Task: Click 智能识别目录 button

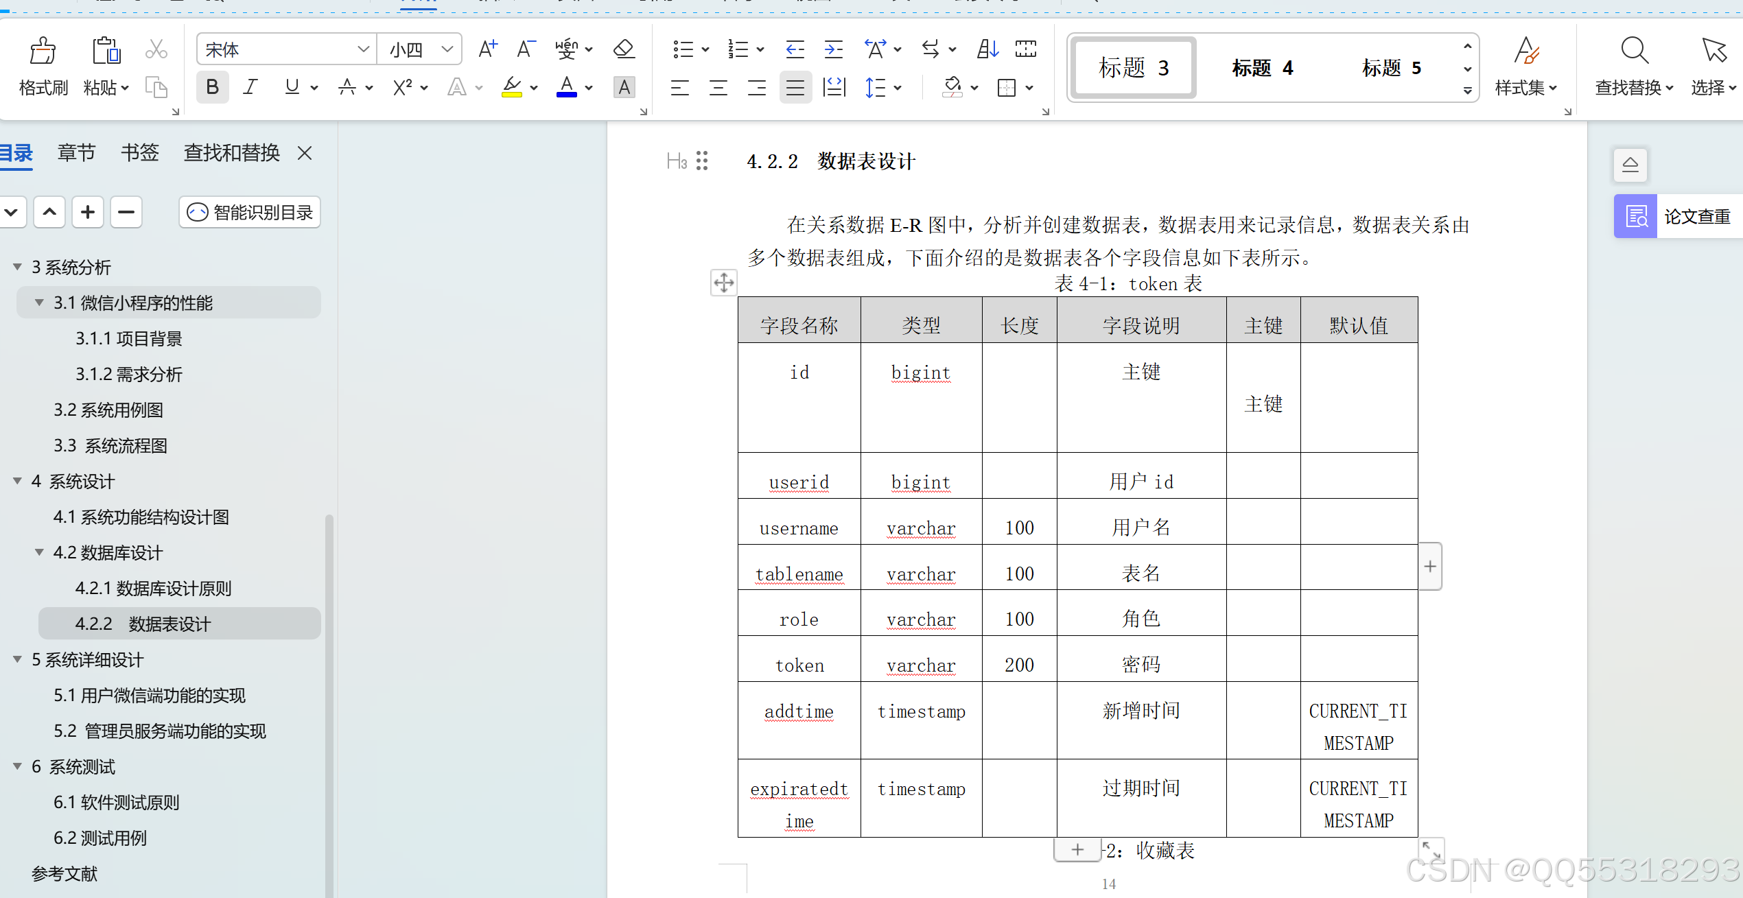Action: pos(250,212)
